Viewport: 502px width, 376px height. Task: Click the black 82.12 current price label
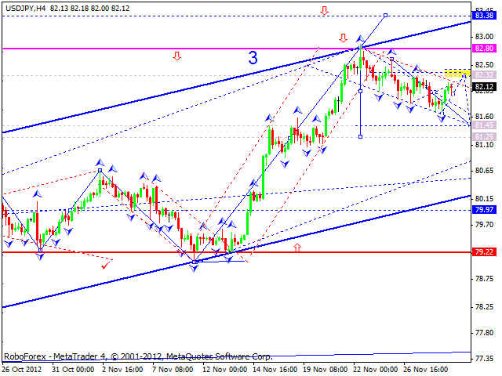click(484, 86)
